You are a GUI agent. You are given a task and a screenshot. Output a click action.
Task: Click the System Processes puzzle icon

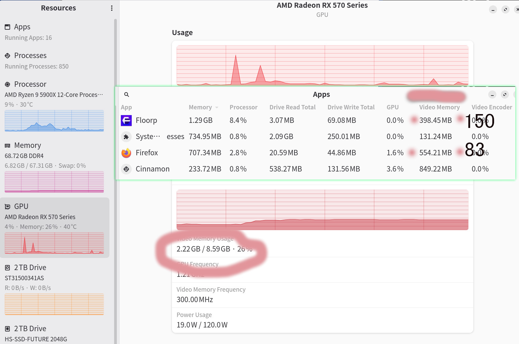(x=126, y=137)
